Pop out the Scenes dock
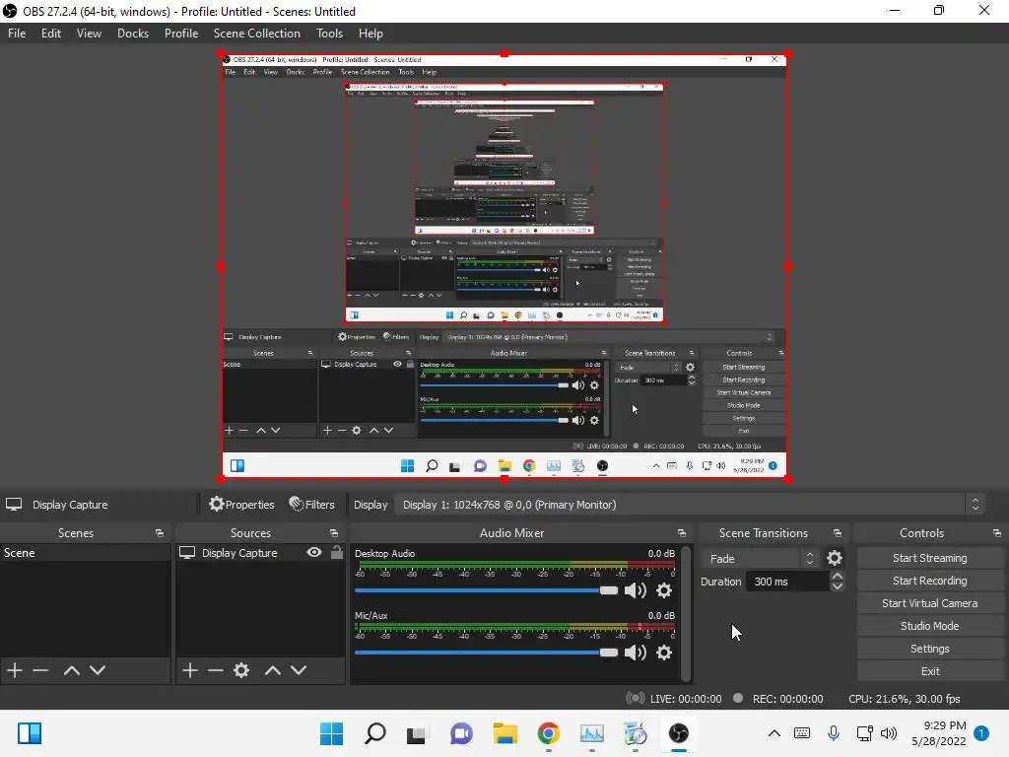1009x757 pixels. (x=160, y=533)
